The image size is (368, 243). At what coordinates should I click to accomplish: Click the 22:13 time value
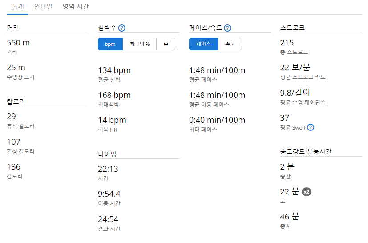point(108,169)
